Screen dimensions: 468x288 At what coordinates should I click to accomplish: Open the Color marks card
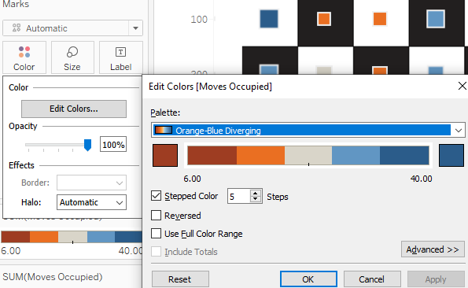(x=24, y=57)
